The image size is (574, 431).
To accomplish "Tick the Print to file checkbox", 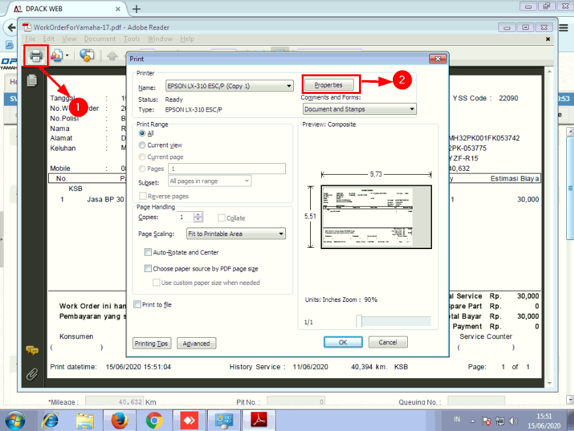I will tap(137, 305).
